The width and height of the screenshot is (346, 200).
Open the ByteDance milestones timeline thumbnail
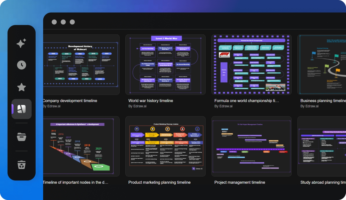(x=81, y=146)
